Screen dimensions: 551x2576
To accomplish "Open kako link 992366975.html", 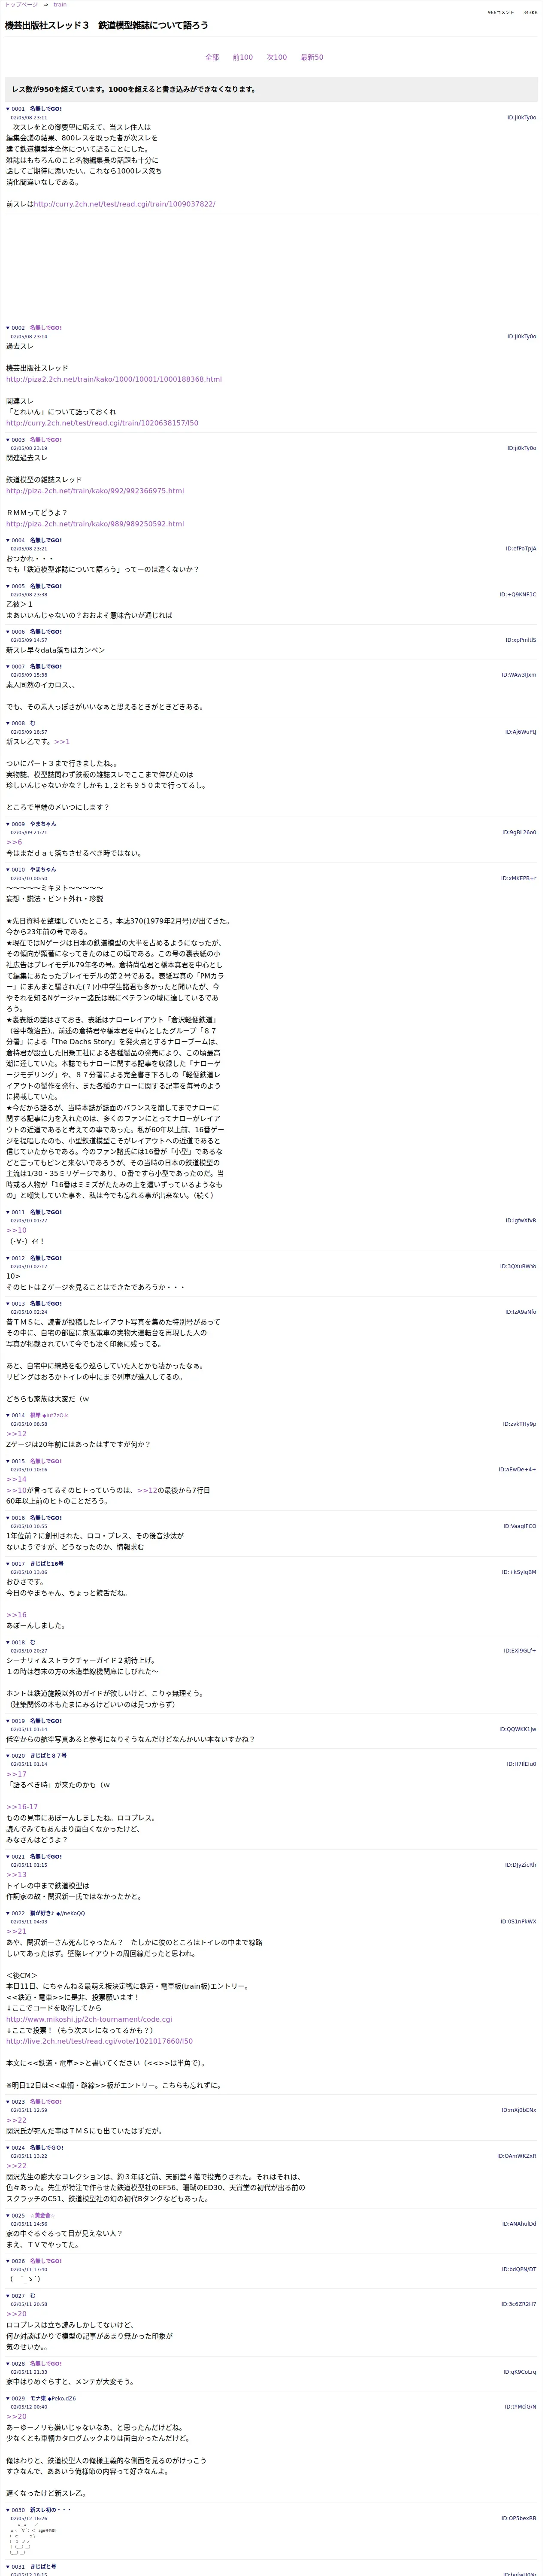I will pyautogui.click(x=95, y=491).
